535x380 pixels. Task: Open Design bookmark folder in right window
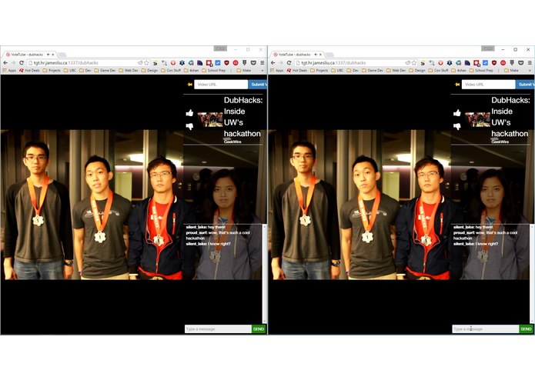tap(417, 70)
